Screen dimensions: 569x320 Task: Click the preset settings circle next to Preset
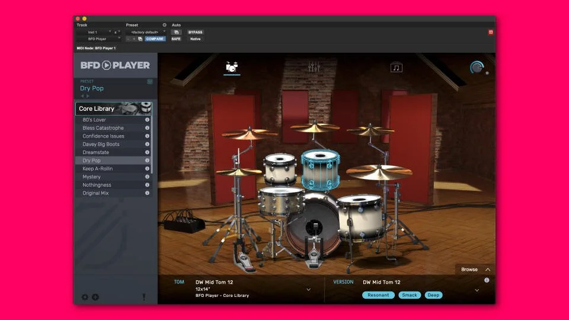click(164, 25)
